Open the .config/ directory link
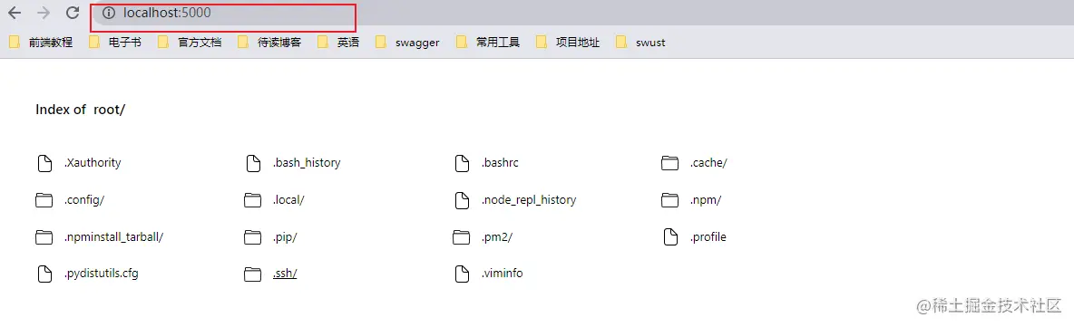 (x=83, y=200)
